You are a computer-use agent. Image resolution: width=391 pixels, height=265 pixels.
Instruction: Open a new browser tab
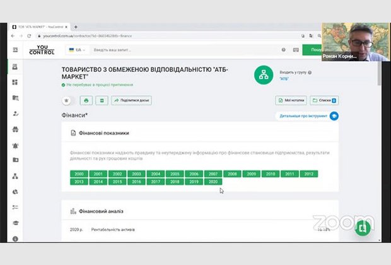(x=76, y=27)
